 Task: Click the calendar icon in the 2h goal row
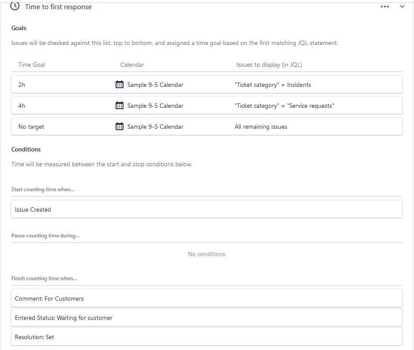[x=120, y=85]
